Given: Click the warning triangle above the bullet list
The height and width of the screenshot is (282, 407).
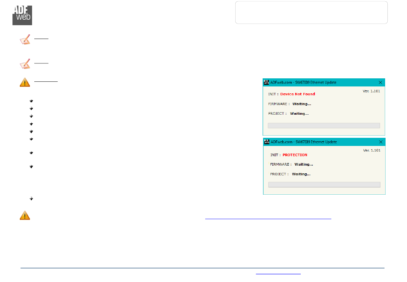Looking at the screenshot, I should coord(25,83).
